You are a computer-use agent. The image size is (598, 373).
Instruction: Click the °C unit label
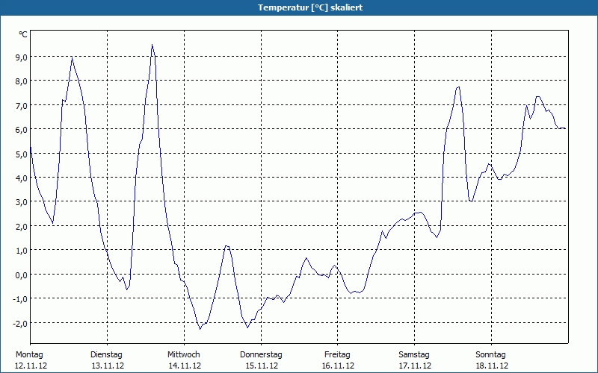pos(23,34)
